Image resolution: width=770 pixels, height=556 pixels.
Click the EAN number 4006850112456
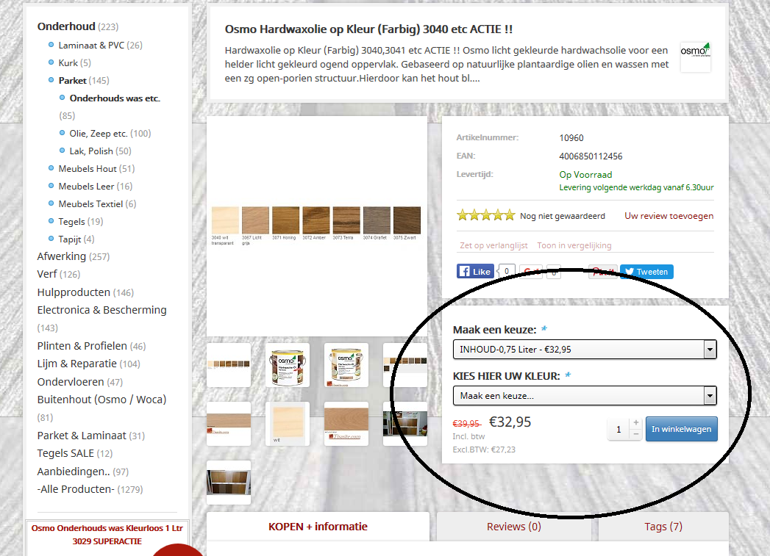(x=591, y=156)
